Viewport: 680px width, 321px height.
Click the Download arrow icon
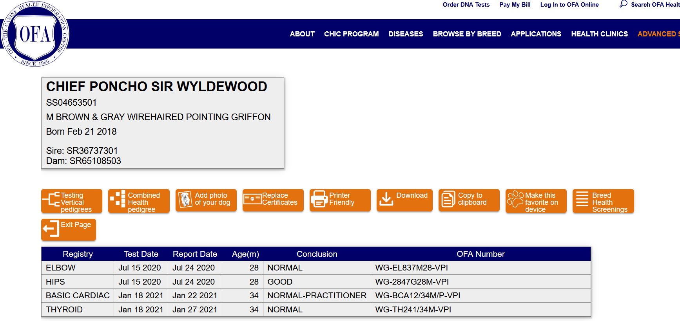click(x=386, y=199)
